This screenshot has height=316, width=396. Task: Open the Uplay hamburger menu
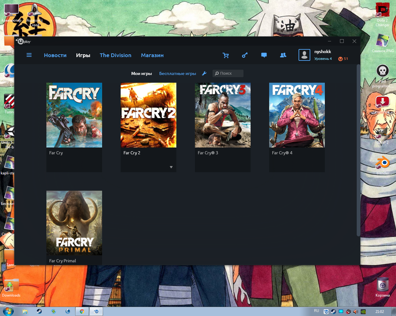click(x=29, y=55)
